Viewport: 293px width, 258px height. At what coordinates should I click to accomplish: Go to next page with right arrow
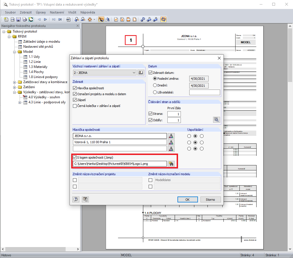(45, 19)
